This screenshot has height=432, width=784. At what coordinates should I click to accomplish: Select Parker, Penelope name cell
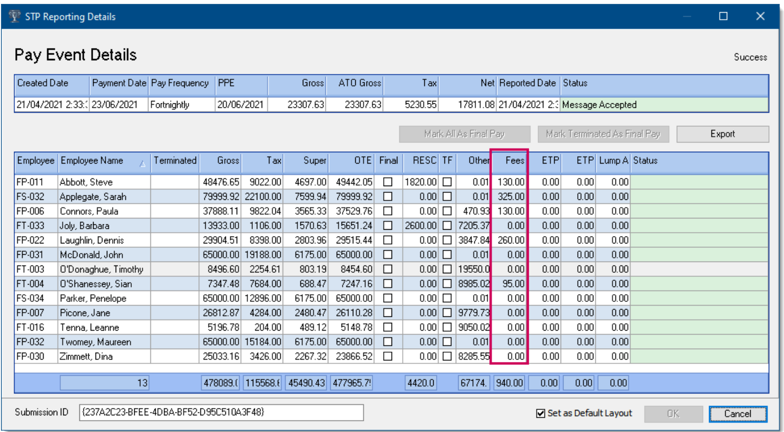pos(104,298)
